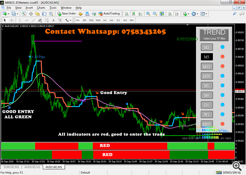The width and height of the screenshot is (246, 175).
Task: Select the Fibonacci retracement tool
Action: click(47, 20)
